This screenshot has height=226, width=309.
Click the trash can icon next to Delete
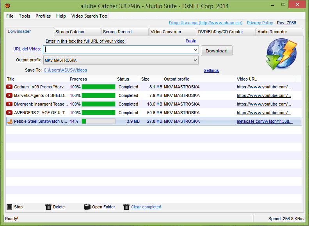[x=48, y=207]
